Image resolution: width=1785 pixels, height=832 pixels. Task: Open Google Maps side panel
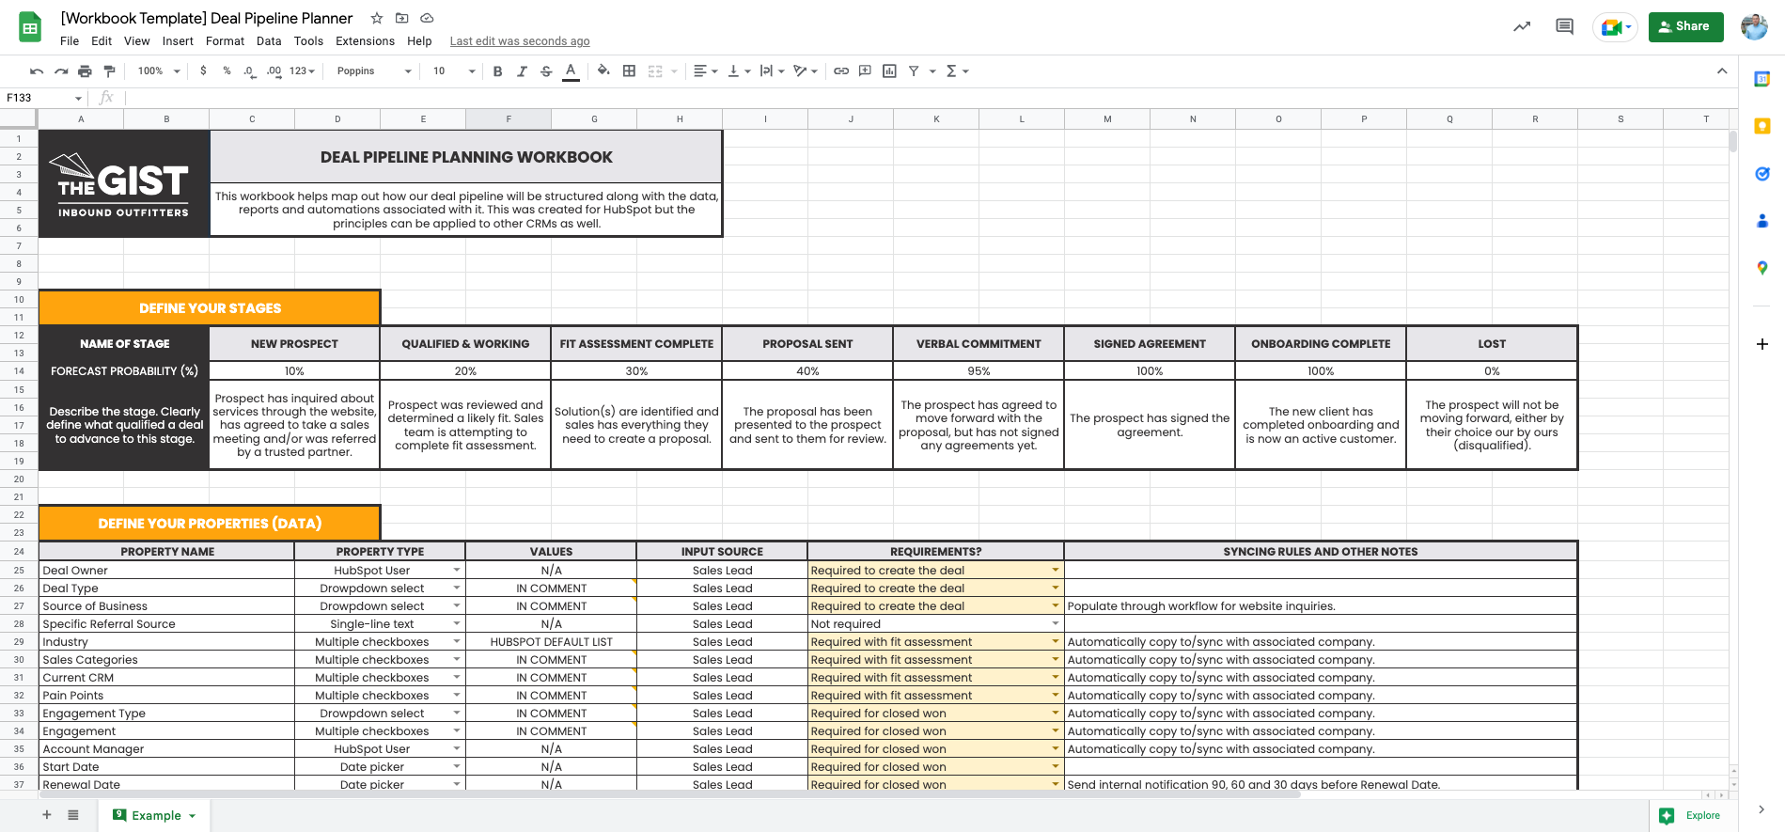(1762, 268)
